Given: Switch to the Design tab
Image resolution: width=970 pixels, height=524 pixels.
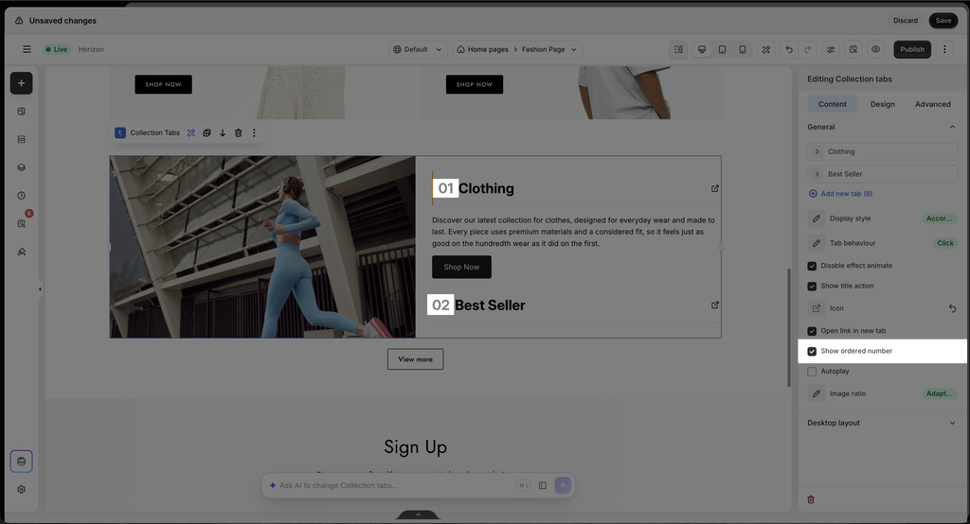Looking at the screenshot, I should tap(882, 104).
